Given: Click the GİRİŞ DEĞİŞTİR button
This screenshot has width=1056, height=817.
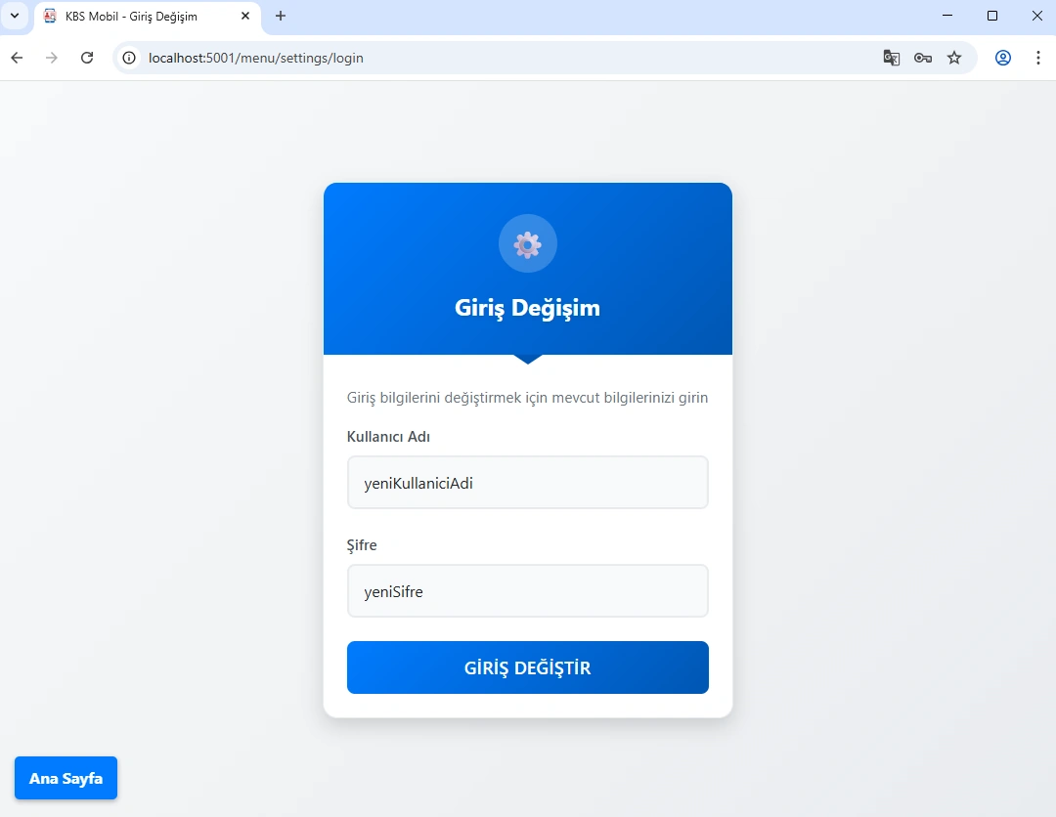Looking at the screenshot, I should 527,667.
